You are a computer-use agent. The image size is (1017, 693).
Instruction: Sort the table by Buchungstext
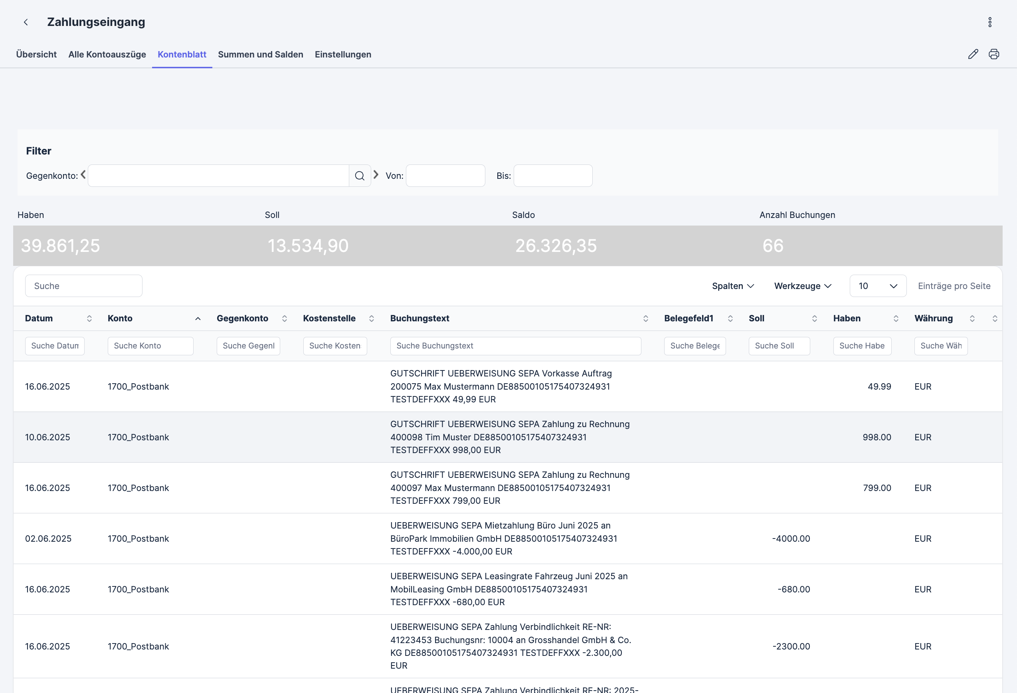click(x=645, y=319)
